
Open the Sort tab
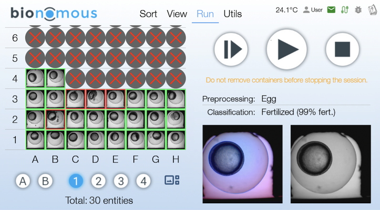click(148, 14)
